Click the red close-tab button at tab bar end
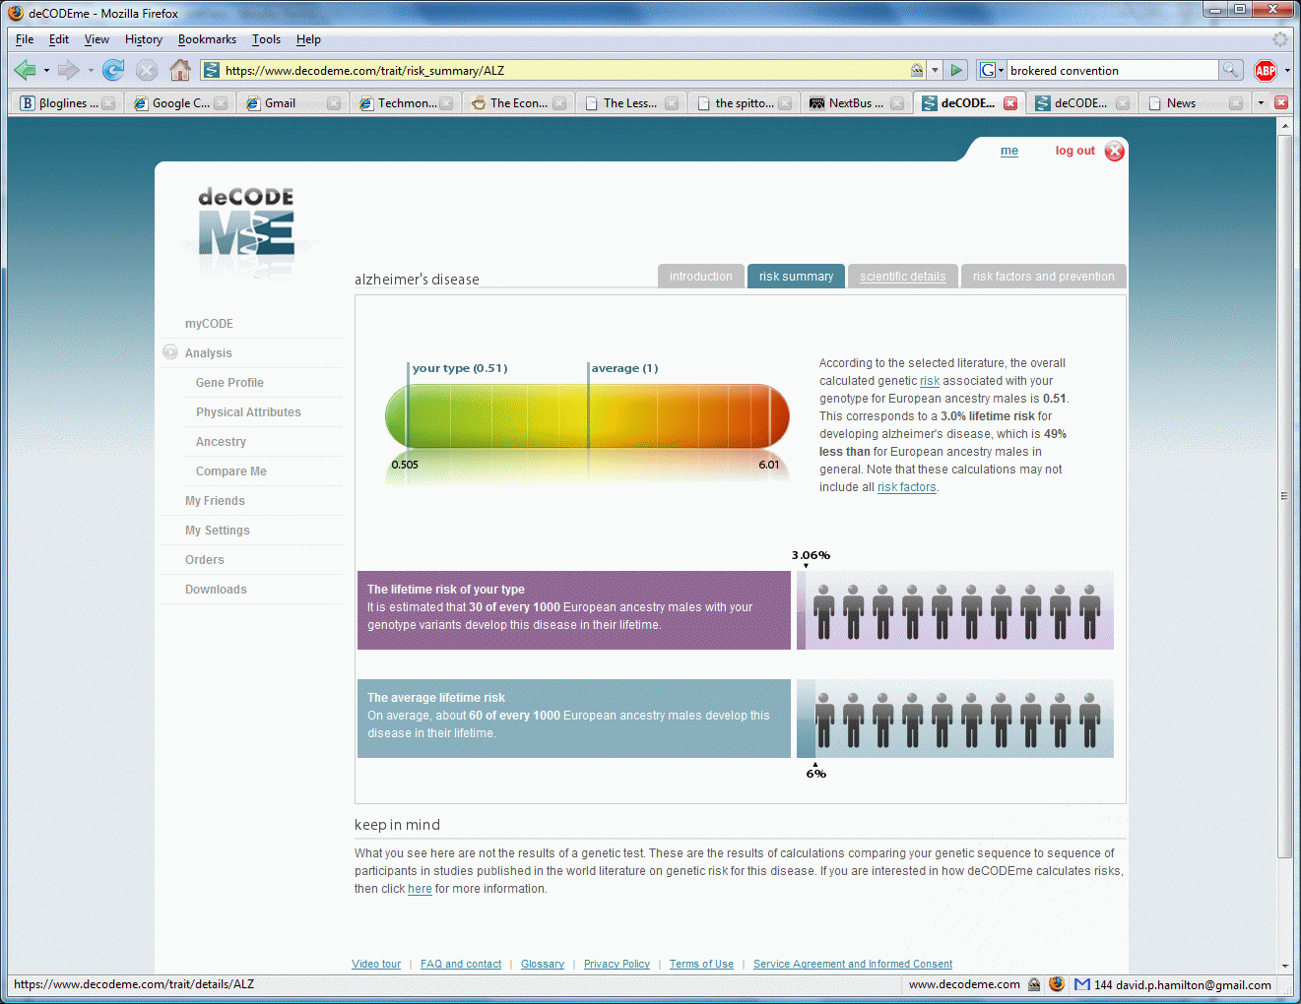 coord(1281,102)
